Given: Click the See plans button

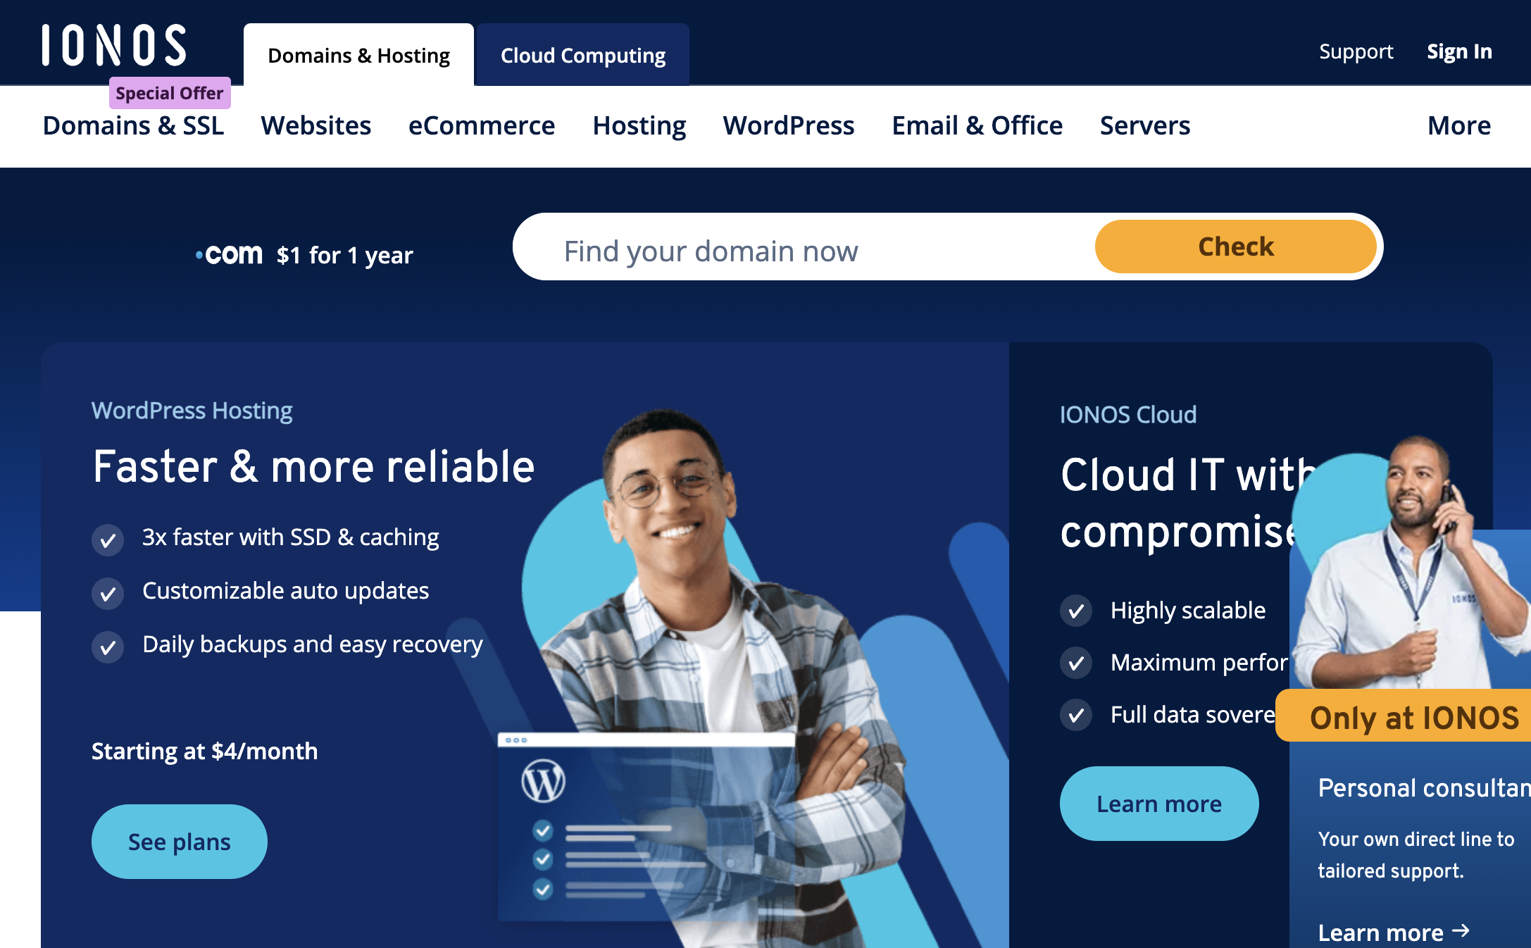Looking at the screenshot, I should pos(178,842).
